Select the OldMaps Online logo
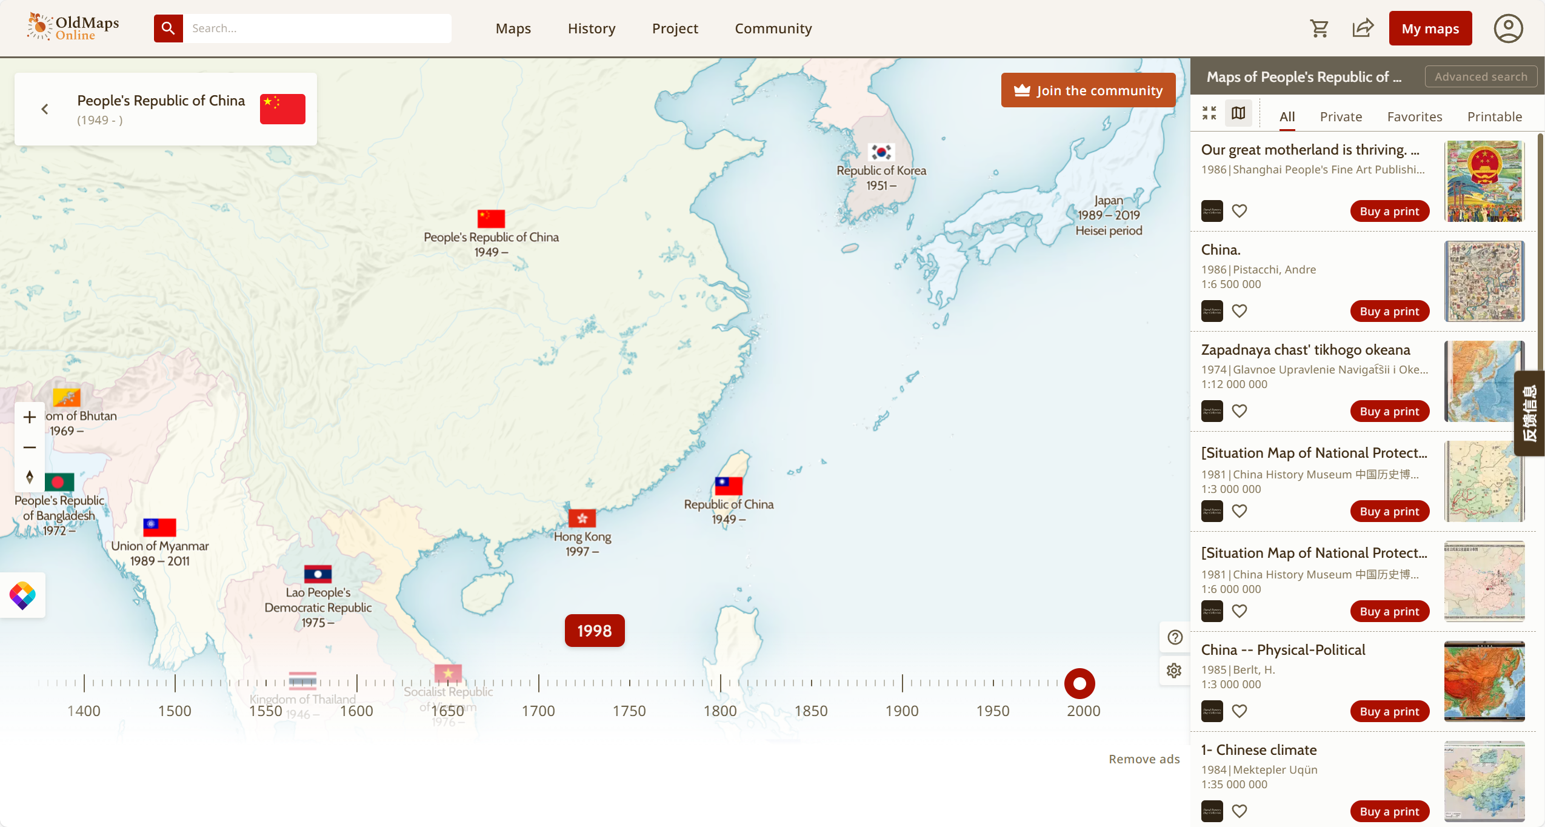Image resolution: width=1545 pixels, height=827 pixels. (x=72, y=27)
